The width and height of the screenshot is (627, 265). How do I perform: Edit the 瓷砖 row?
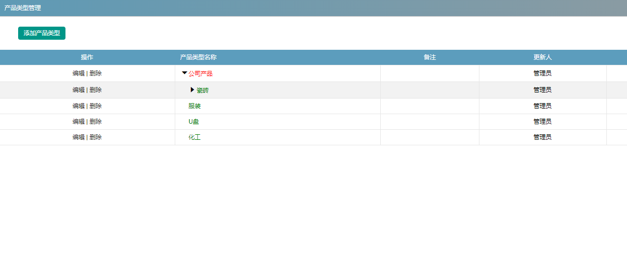[x=79, y=90]
